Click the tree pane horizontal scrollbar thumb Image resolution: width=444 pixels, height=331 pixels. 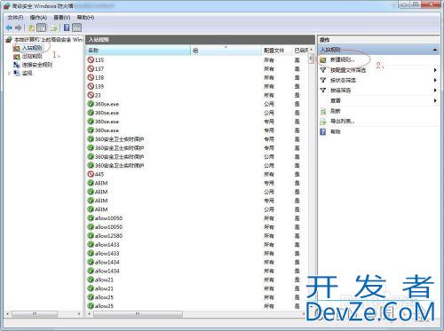[x=35, y=314]
